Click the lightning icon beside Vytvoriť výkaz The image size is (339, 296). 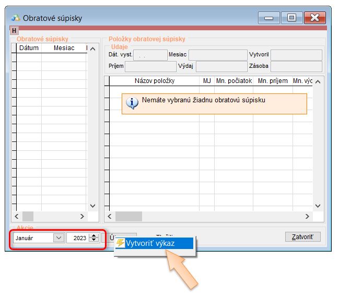120,243
